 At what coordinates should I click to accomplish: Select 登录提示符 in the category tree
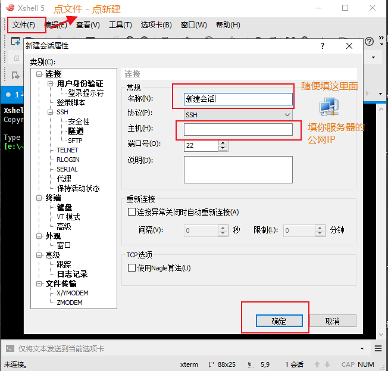click(86, 93)
